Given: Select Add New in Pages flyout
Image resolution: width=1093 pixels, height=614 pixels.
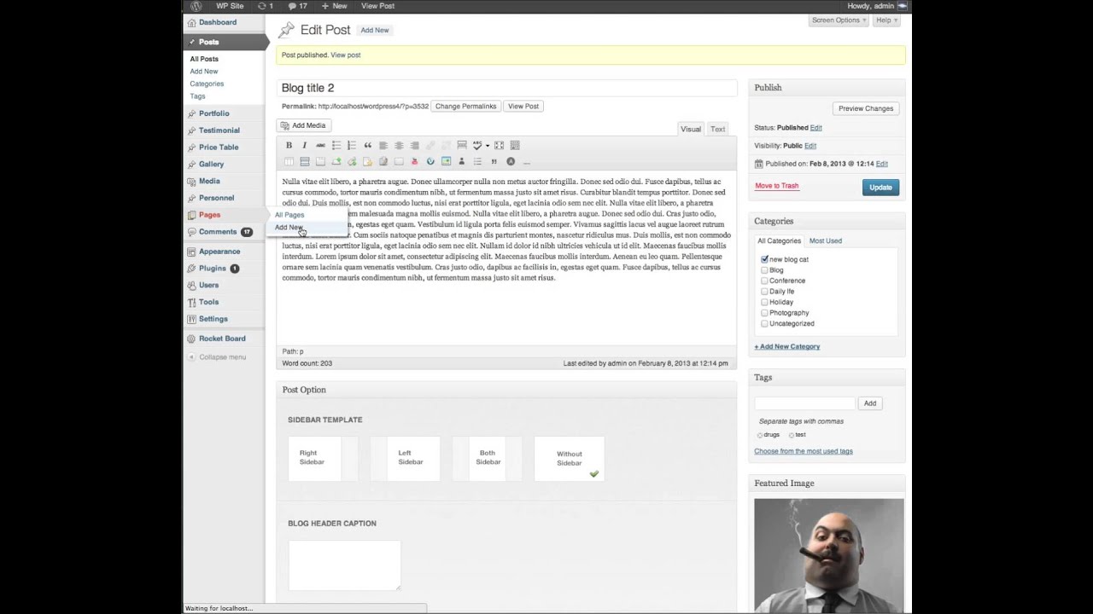Looking at the screenshot, I should [x=288, y=227].
